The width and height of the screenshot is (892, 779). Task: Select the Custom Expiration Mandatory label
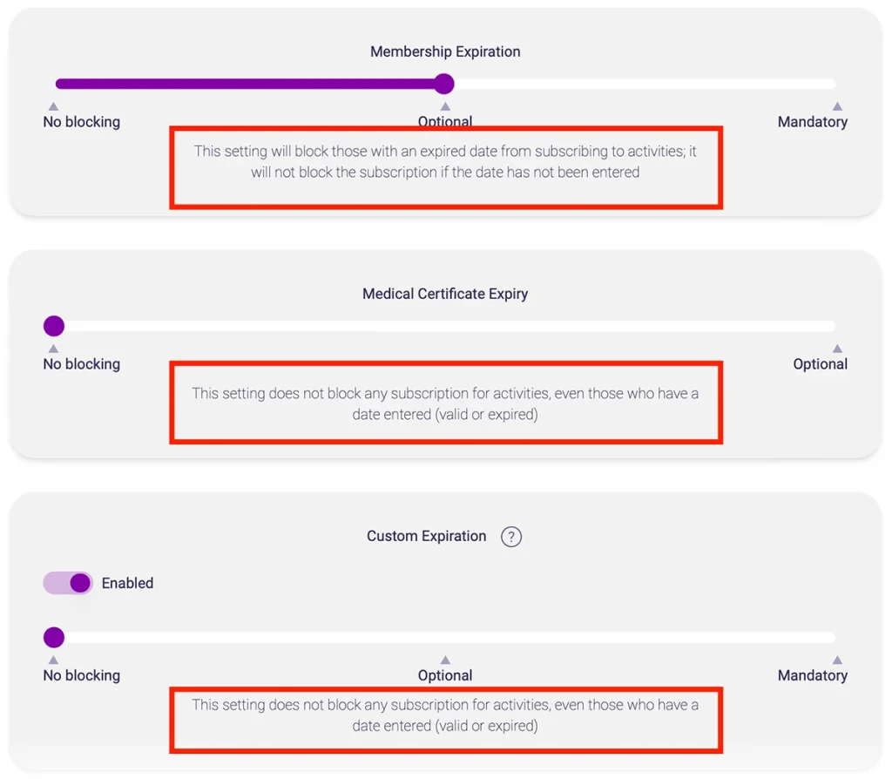(812, 675)
